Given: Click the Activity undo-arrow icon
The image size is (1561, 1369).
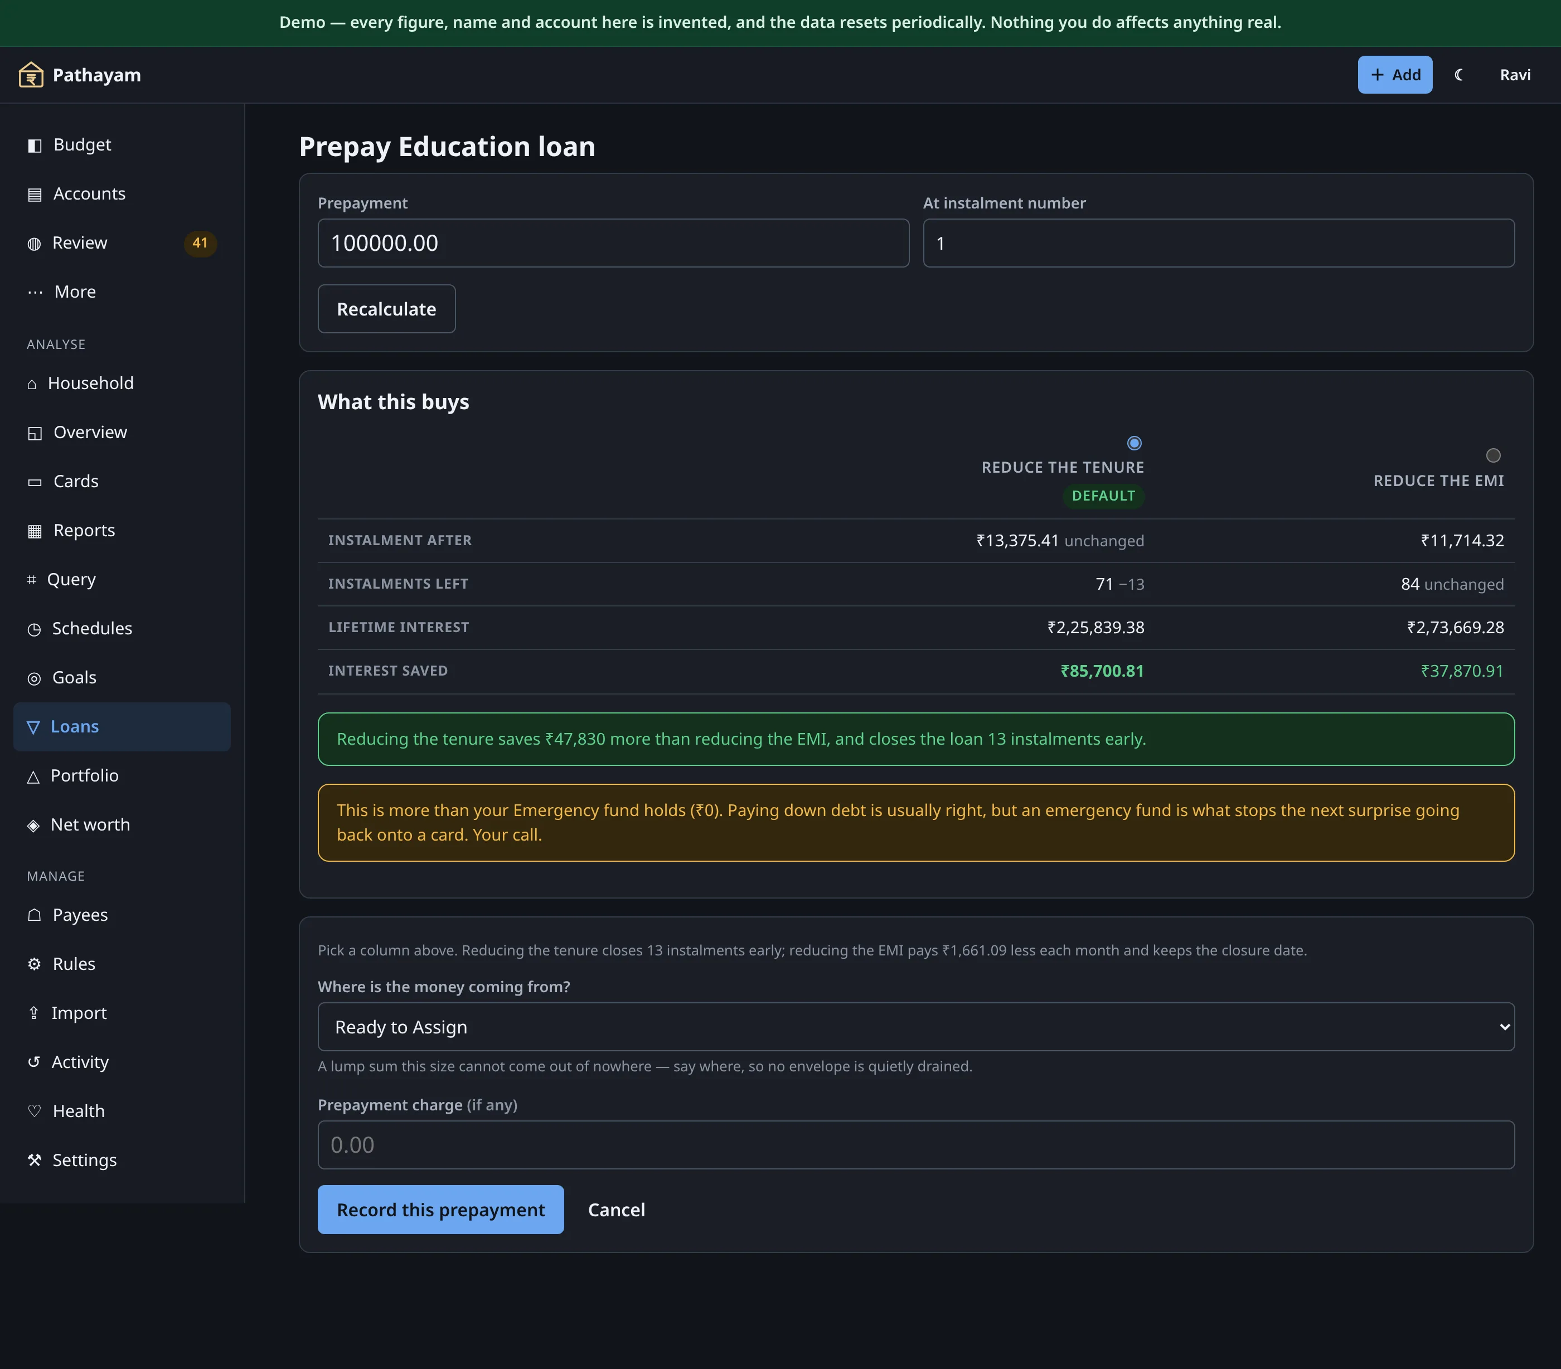Looking at the screenshot, I should tap(33, 1061).
